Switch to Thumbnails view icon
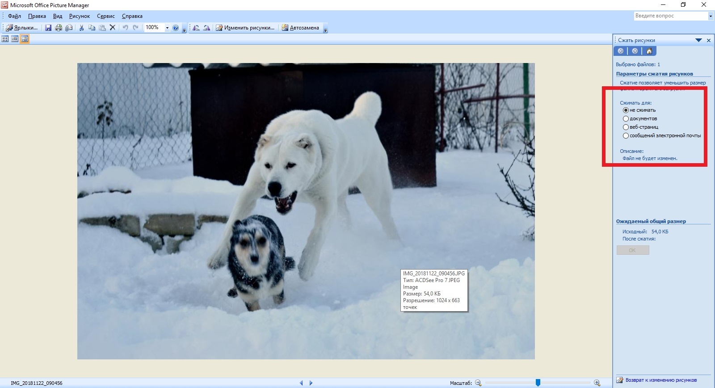 [x=5, y=39]
